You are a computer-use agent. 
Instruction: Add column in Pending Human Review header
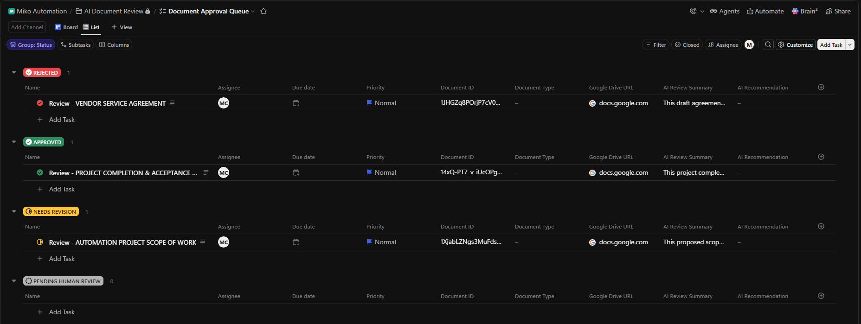(x=821, y=296)
